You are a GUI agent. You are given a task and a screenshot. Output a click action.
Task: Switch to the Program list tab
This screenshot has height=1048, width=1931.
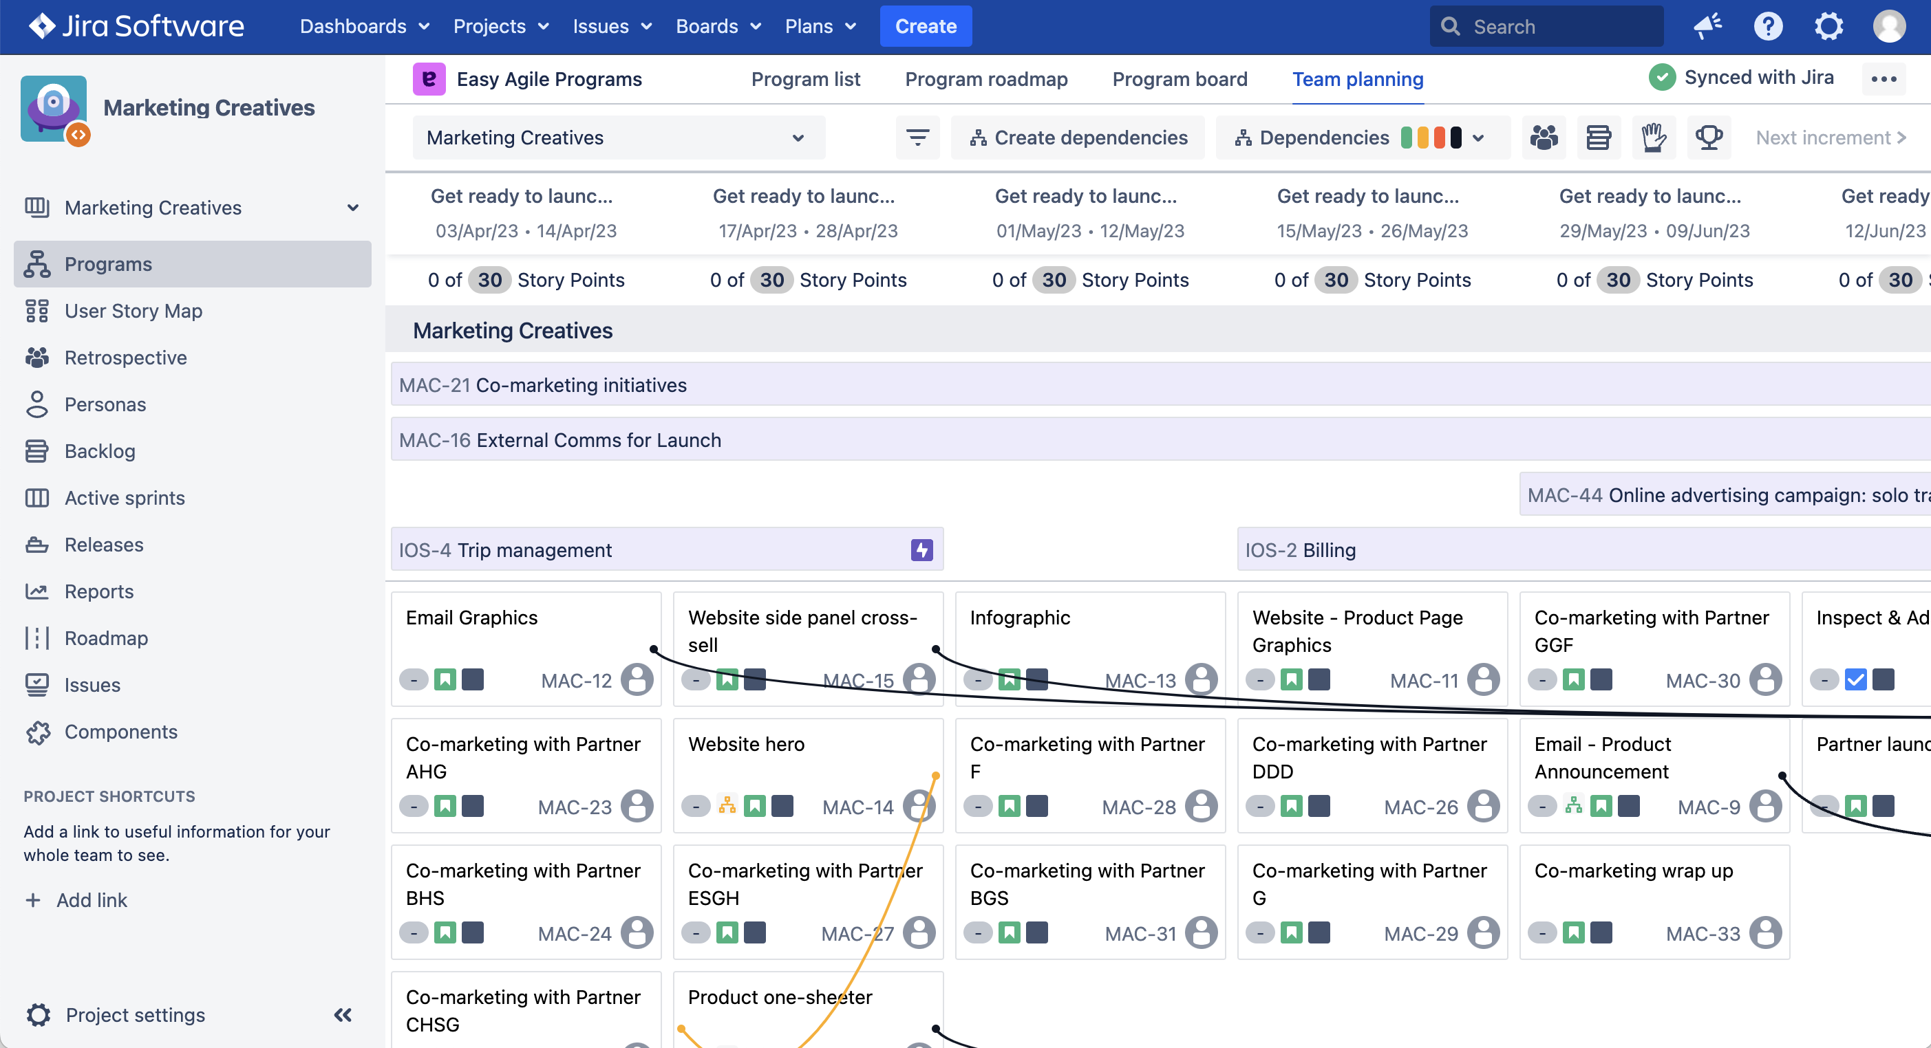(805, 78)
